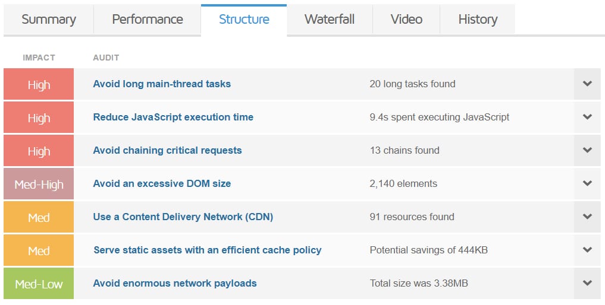Open the Waterfall tab

329,20
